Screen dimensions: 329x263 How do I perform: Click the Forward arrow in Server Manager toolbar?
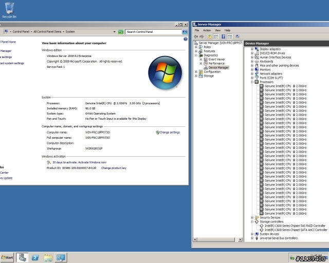coord(202,36)
